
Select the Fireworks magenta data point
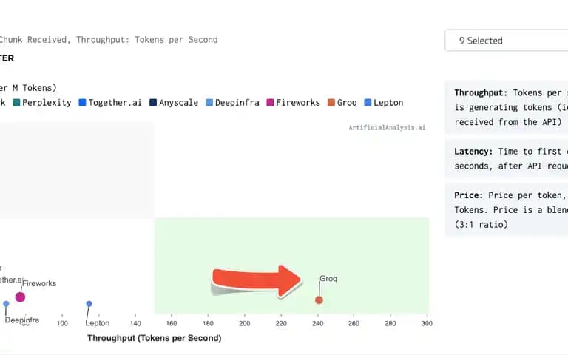[20, 297]
